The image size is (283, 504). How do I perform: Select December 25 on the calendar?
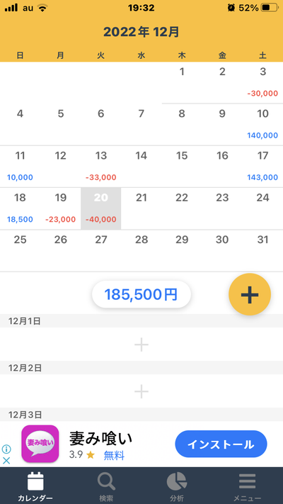point(21,251)
